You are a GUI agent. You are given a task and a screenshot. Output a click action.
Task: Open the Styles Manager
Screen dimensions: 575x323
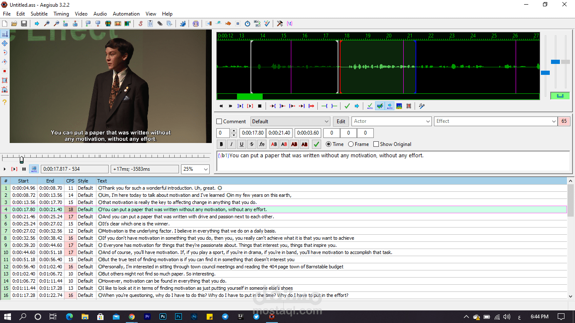140,24
